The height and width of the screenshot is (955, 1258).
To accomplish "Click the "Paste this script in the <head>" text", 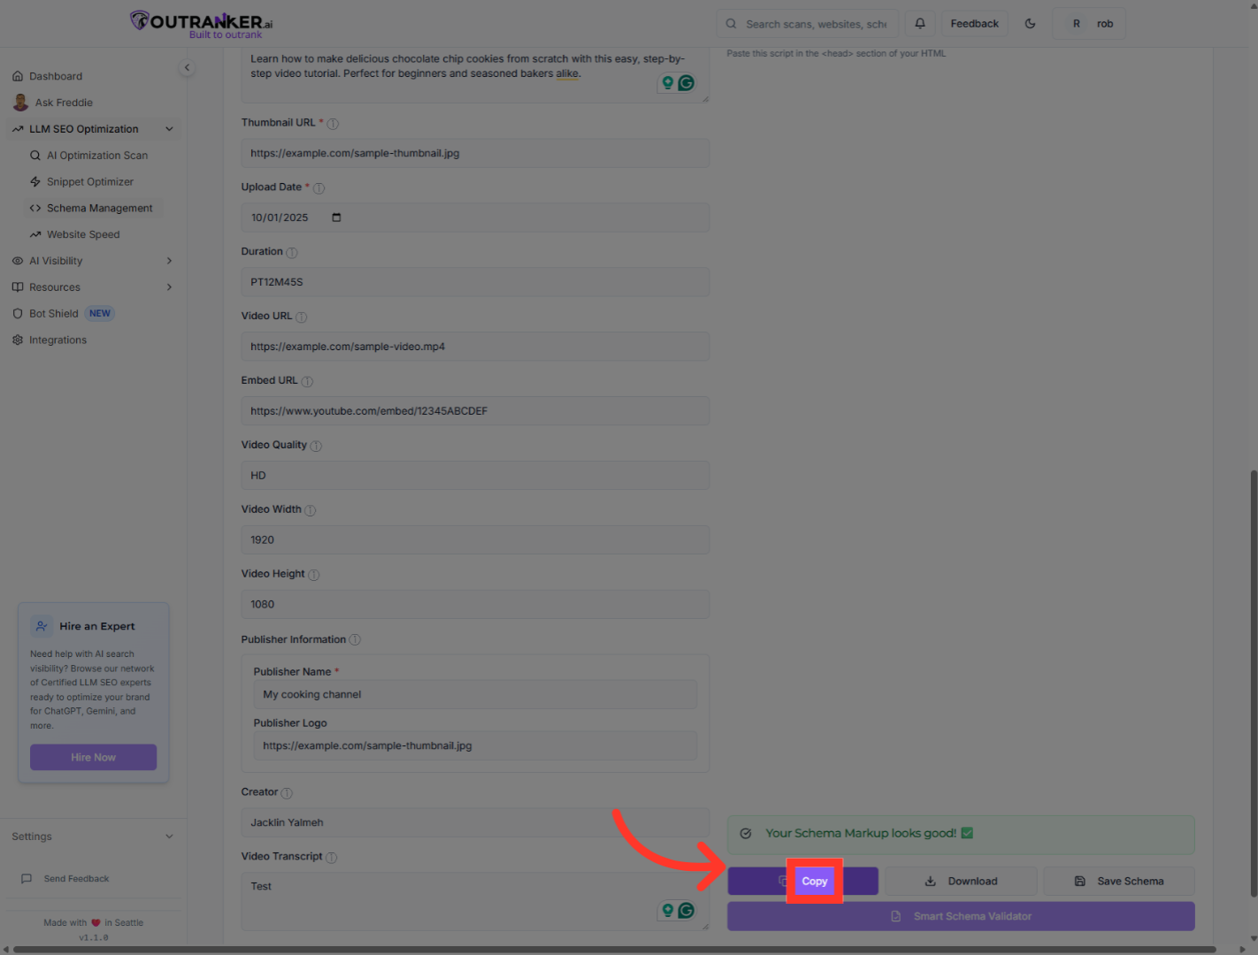I will point(836,54).
